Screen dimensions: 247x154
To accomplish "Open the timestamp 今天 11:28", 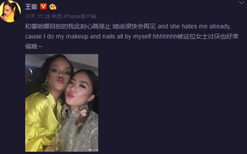I will 37,16.
